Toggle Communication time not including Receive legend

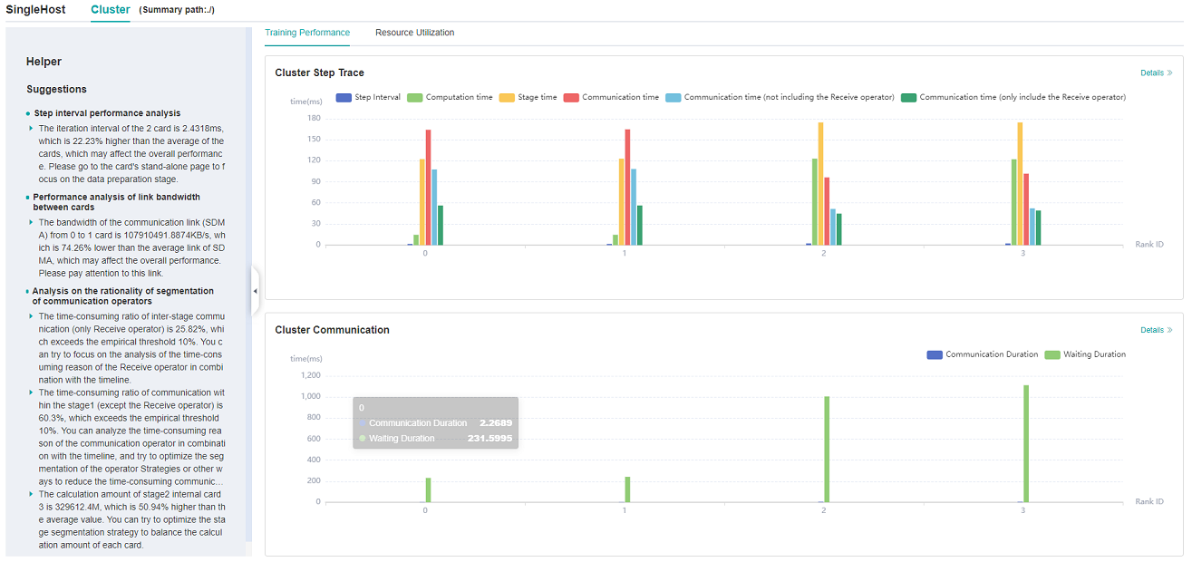pos(780,97)
